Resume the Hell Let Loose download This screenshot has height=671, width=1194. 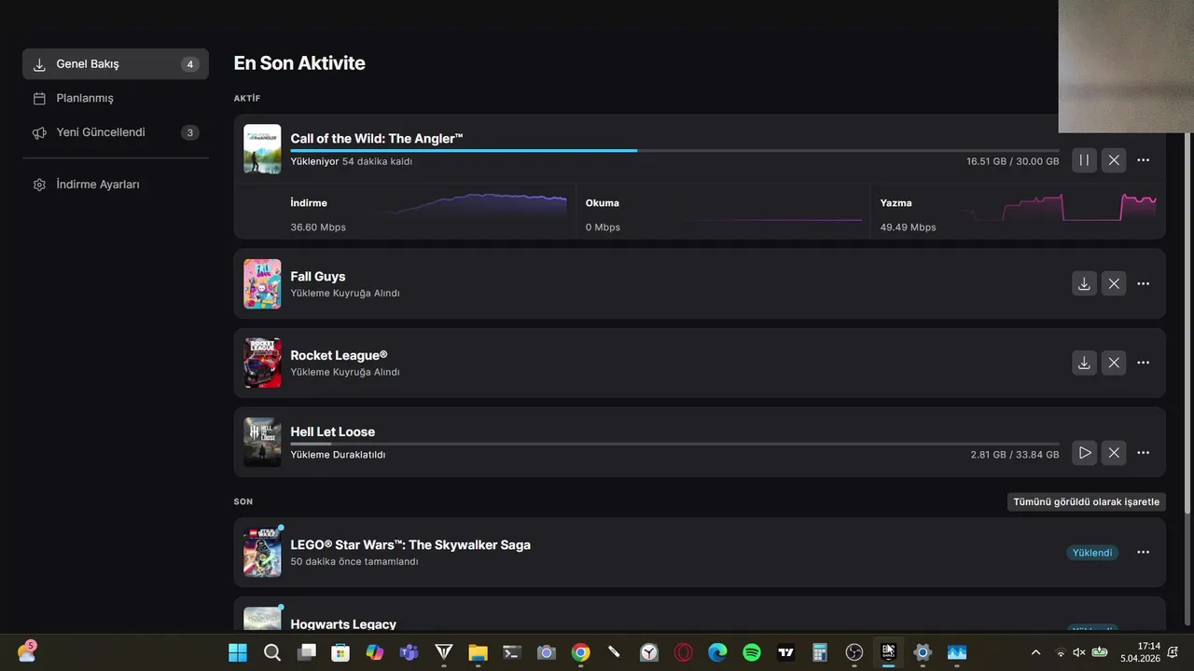coord(1084,453)
